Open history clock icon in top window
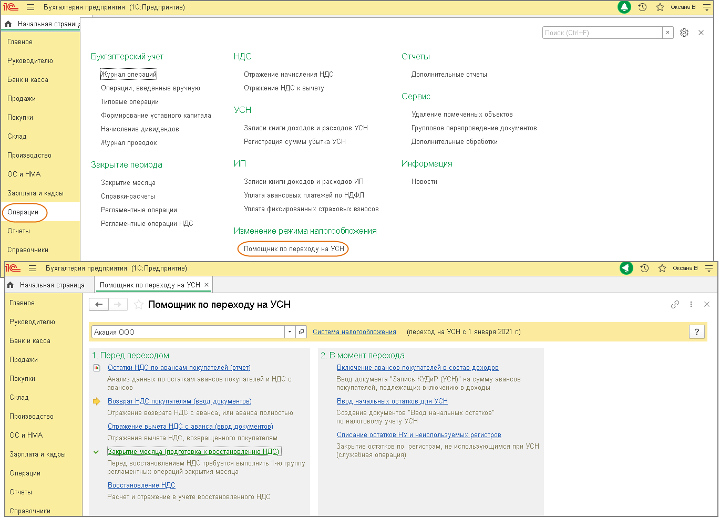 tap(642, 7)
